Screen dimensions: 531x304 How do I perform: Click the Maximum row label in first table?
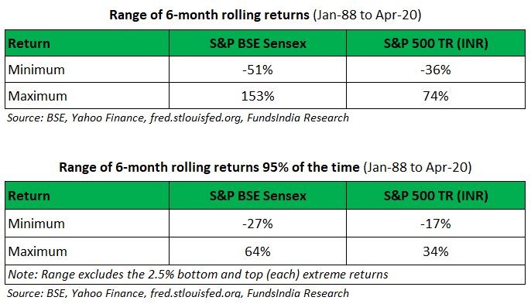click(x=38, y=96)
